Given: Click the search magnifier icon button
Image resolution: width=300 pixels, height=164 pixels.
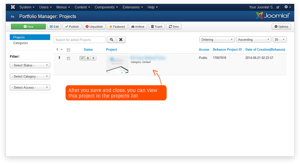Looking at the screenshot, I should [x=111, y=40].
